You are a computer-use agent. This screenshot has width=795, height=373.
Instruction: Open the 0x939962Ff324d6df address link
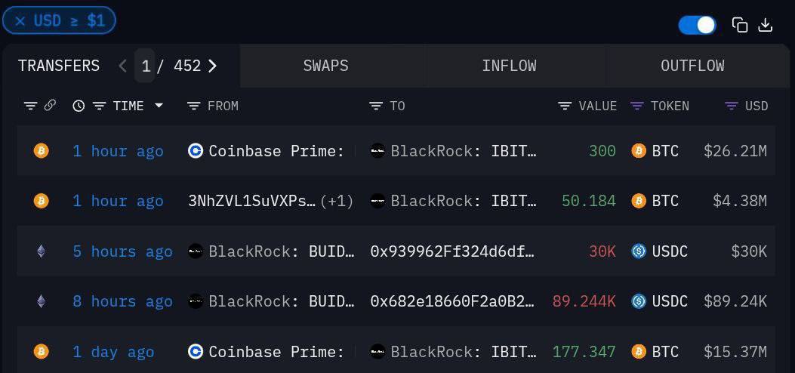[x=452, y=251]
